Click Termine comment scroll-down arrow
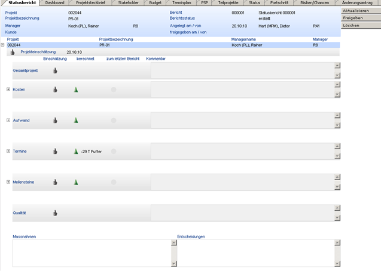Viewport: 381px width, 273px height. coord(337,156)
